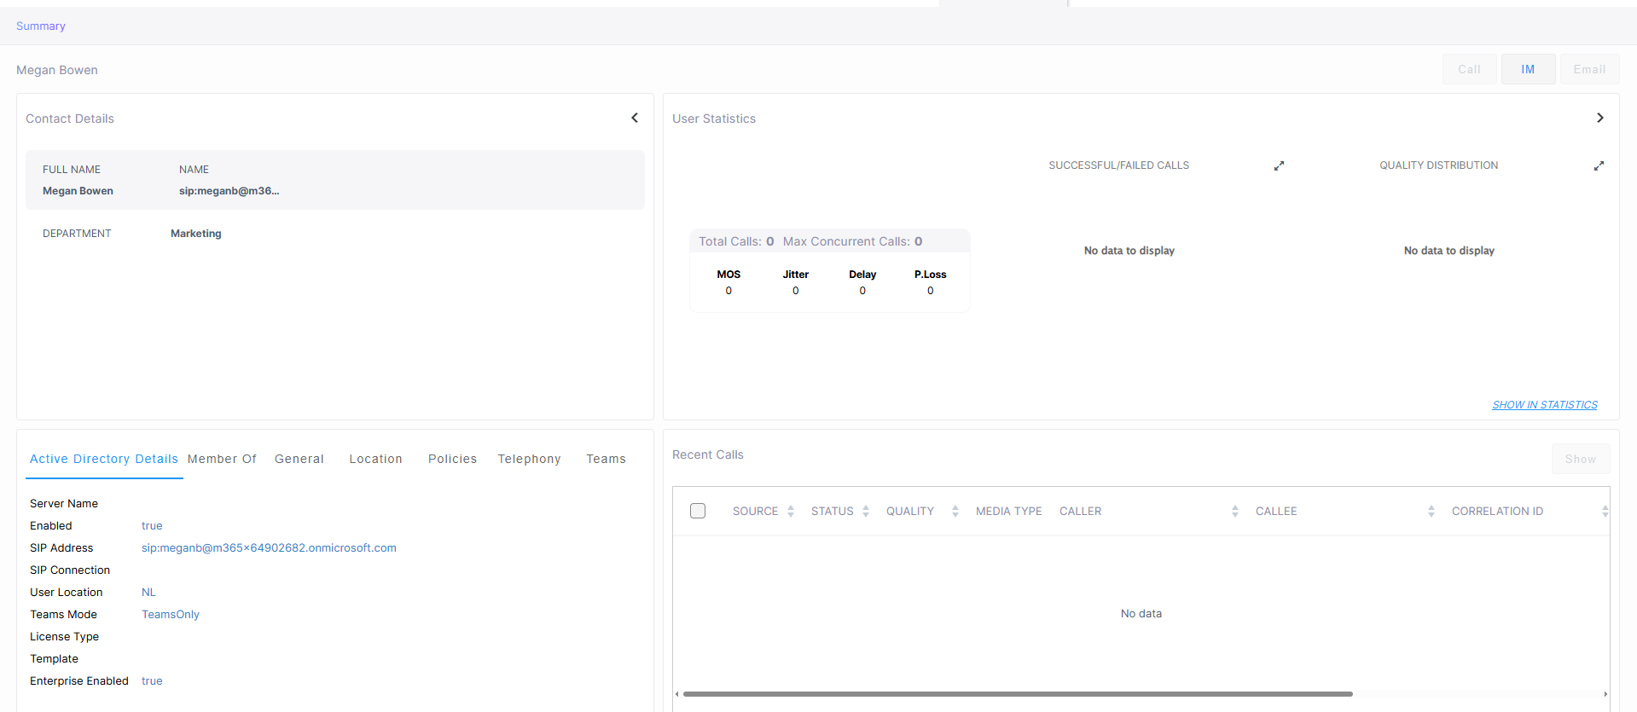This screenshot has width=1637, height=712.
Task: Enlarge the Successful/Failed Calls chart
Action: coord(1279,165)
